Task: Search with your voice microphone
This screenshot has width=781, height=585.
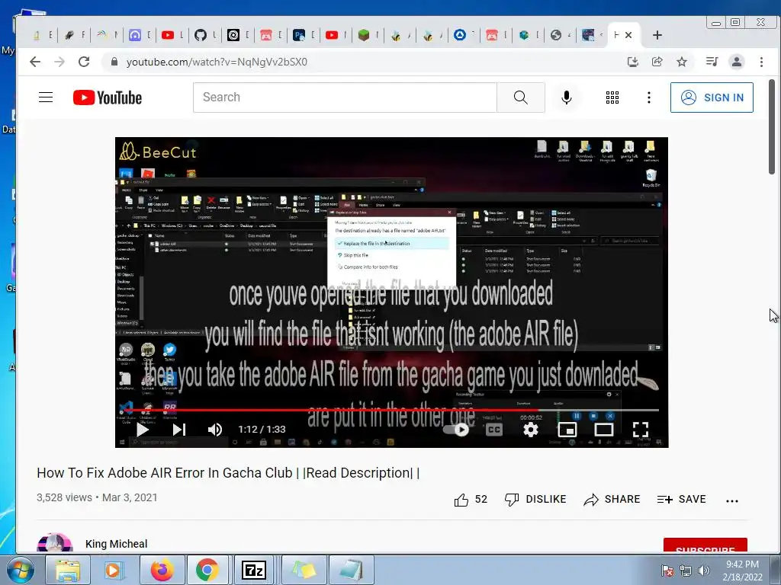Action: click(x=567, y=97)
